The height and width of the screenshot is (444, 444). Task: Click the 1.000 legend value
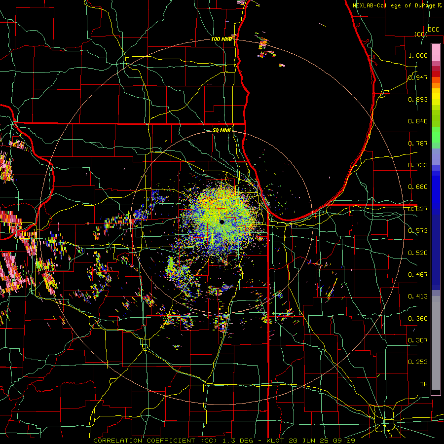(418, 55)
